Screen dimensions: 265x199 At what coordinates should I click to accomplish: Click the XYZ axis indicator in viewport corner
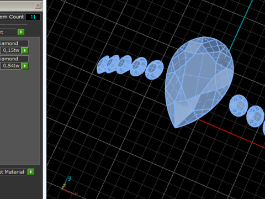point(69,186)
